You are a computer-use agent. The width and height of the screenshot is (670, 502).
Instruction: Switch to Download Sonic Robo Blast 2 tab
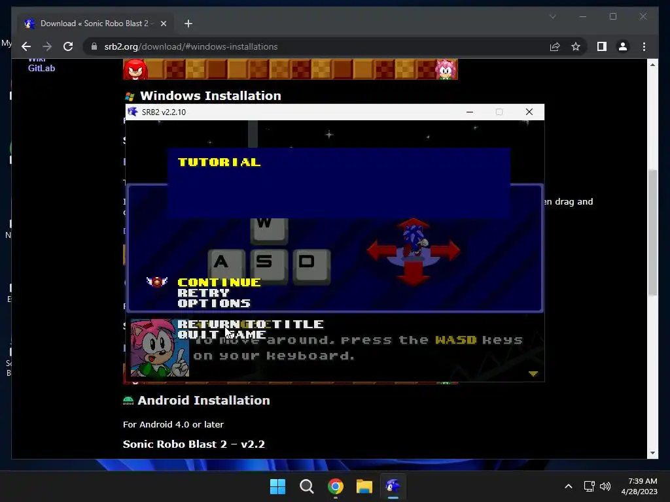95,24
